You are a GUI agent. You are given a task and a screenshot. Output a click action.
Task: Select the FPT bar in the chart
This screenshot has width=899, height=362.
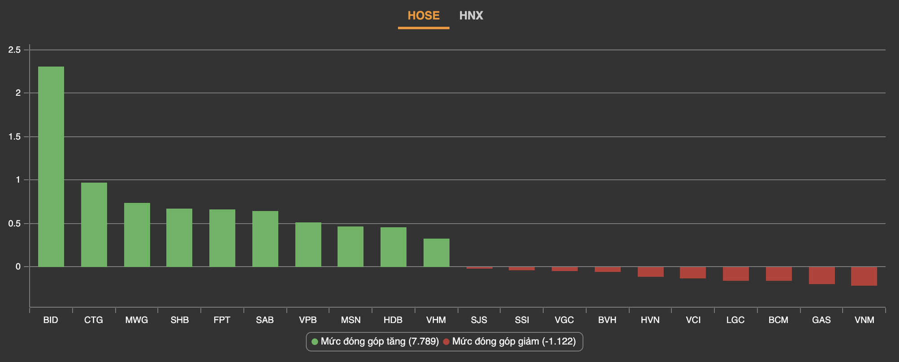222,238
